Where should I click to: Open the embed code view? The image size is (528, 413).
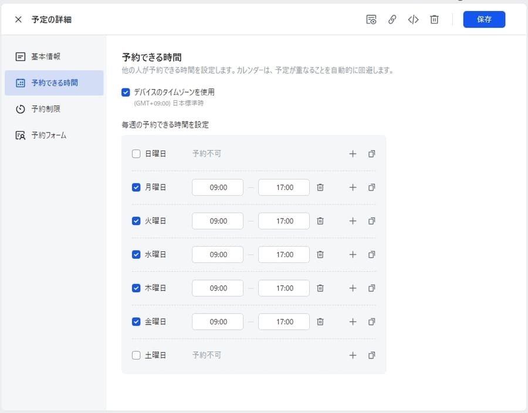pyautogui.click(x=413, y=19)
